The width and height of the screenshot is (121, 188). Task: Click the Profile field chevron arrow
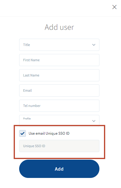pos(94,121)
